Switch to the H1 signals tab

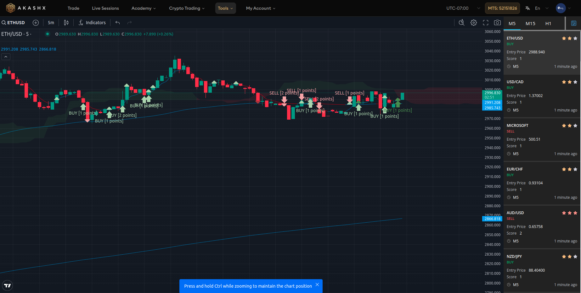[548, 24]
